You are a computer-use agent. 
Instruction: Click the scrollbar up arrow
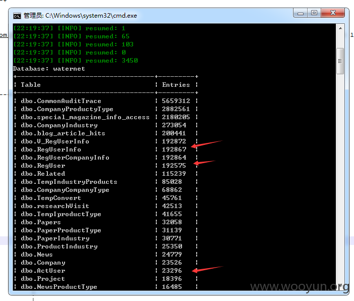[x=340, y=28]
